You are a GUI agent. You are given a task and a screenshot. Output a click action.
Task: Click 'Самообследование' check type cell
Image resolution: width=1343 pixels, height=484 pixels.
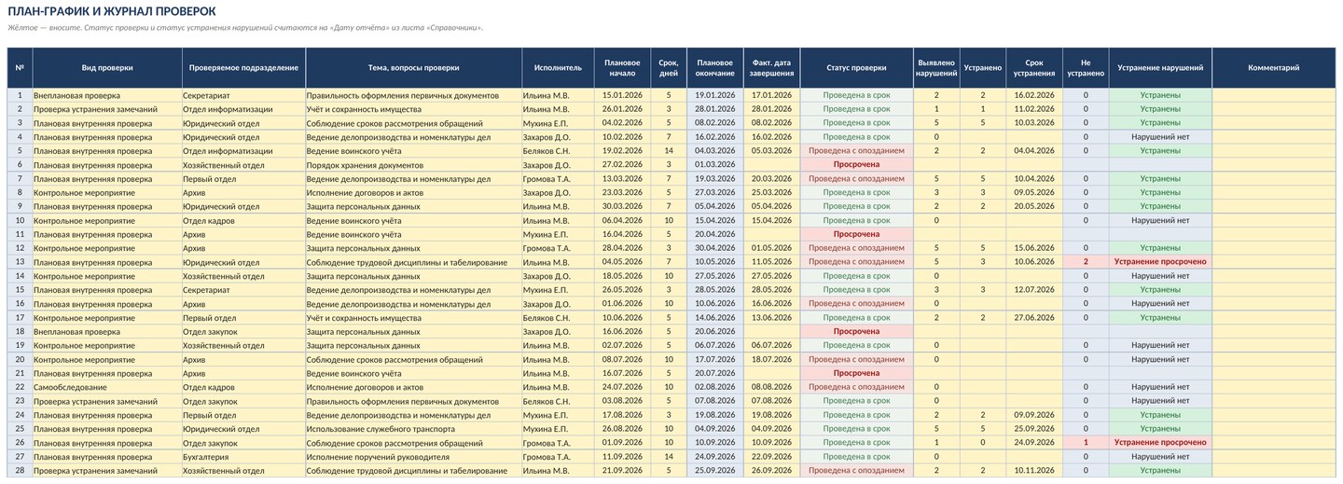[x=106, y=388]
